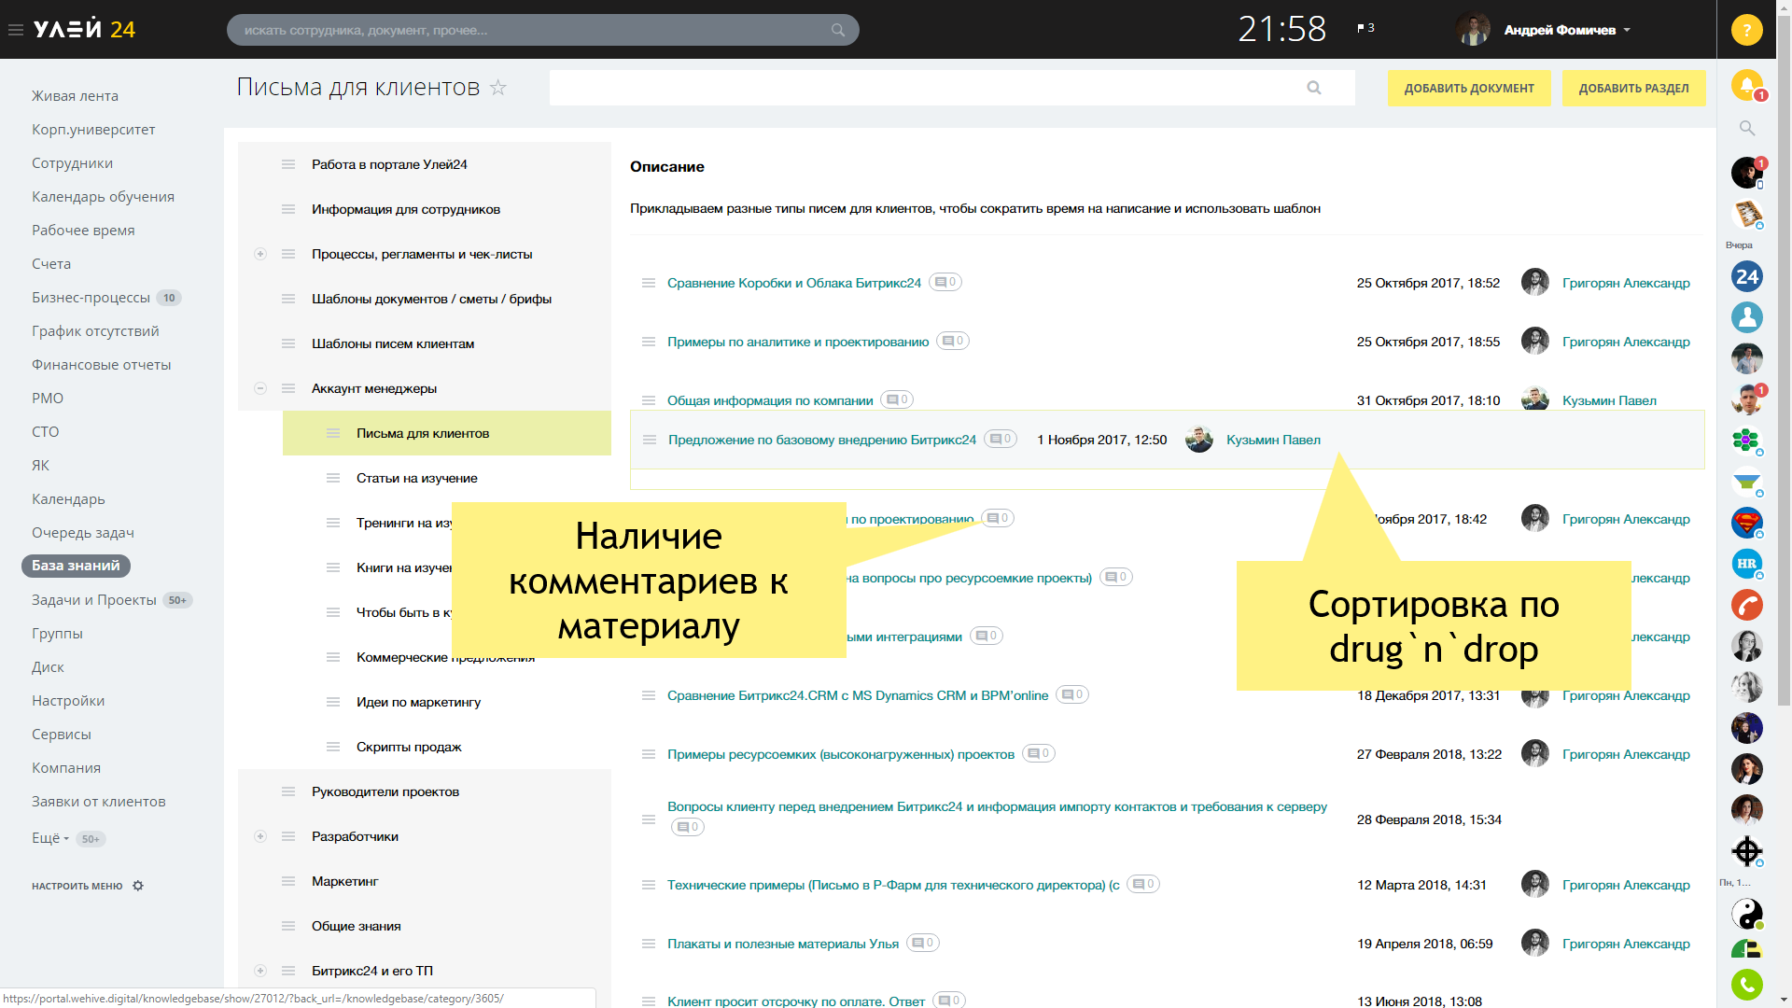This screenshot has height=1008, width=1792.
Task: Add Письма для клиентов to favorites star
Action: [x=498, y=88]
